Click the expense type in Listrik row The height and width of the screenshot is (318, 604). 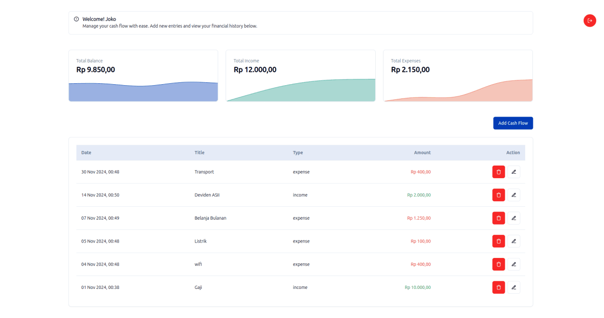click(x=301, y=241)
